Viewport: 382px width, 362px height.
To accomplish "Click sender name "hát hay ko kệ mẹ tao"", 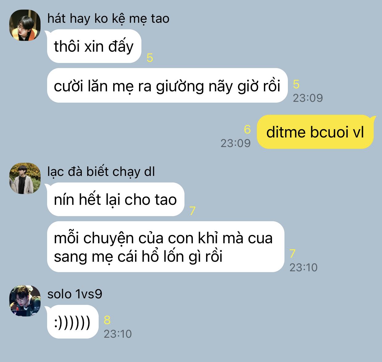I will click(x=108, y=19).
